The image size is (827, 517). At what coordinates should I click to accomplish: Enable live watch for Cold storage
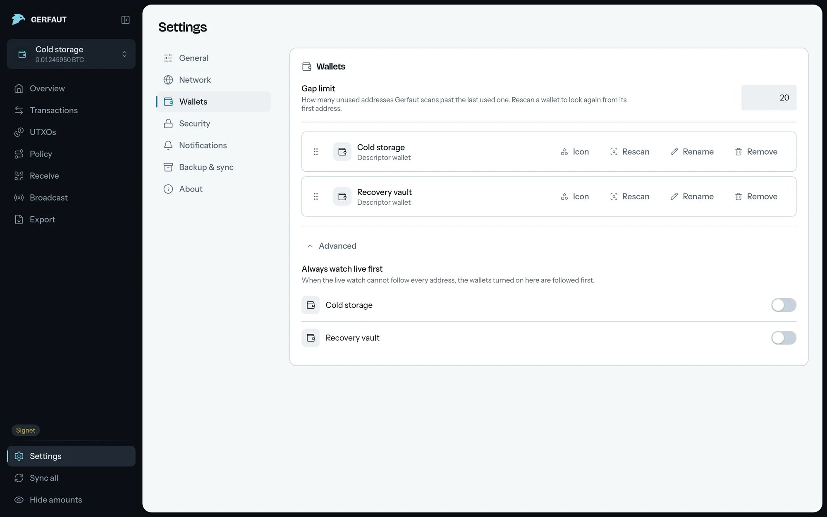(x=784, y=305)
